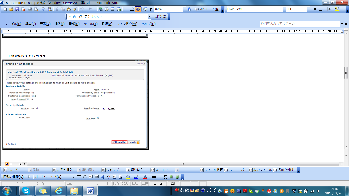Screen dimensions: 349x196
Task: Click the Print icon in the toolbar
Action: tap(30, 9)
